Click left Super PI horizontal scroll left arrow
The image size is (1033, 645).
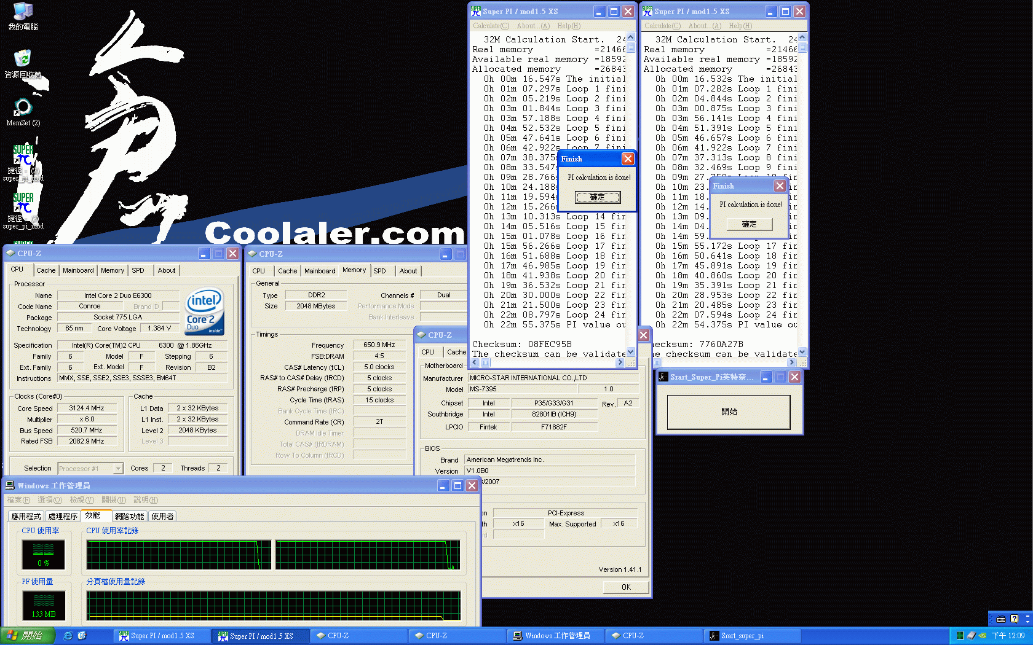(475, 362)
